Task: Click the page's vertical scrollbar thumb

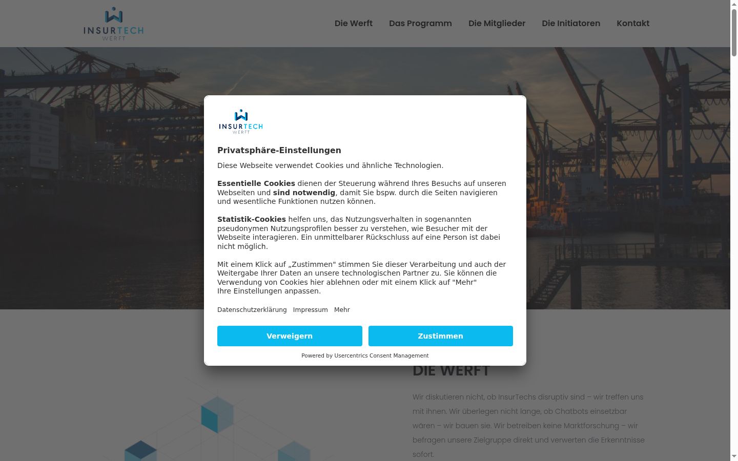Action: [734, 32]
